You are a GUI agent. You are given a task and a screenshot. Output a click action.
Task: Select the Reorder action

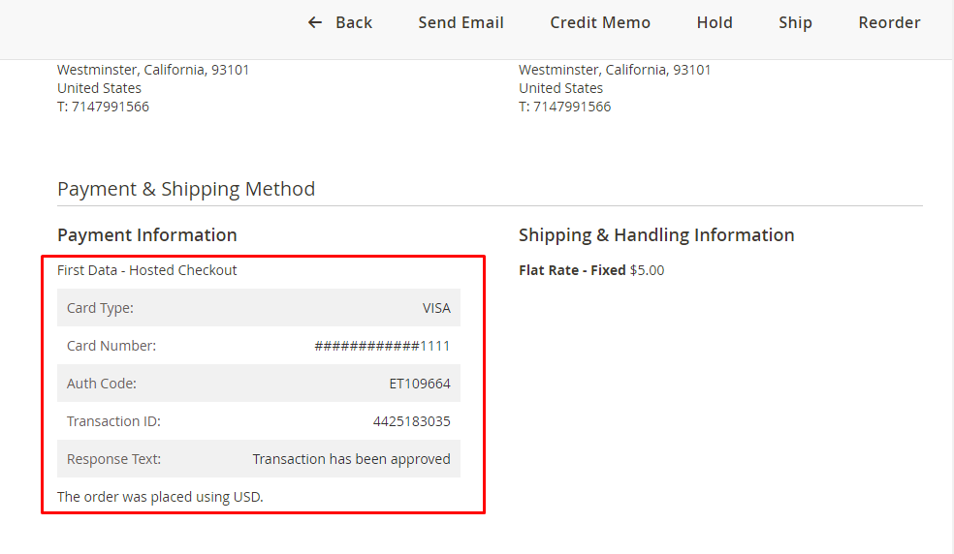pos(889,22)
